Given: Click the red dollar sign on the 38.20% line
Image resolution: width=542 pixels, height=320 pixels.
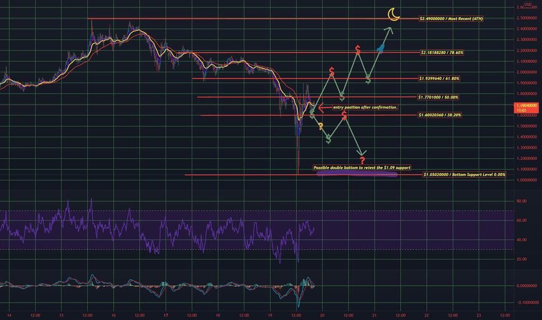Looking at the screenshot, I should (344, 116).
